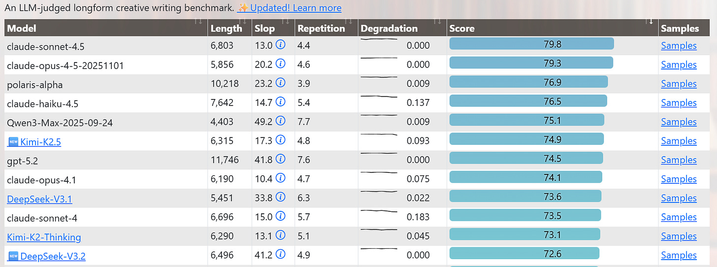Open Samples for claude-sonnet-4.5
This screenshot has width=717, height=267.
point(679,46)
